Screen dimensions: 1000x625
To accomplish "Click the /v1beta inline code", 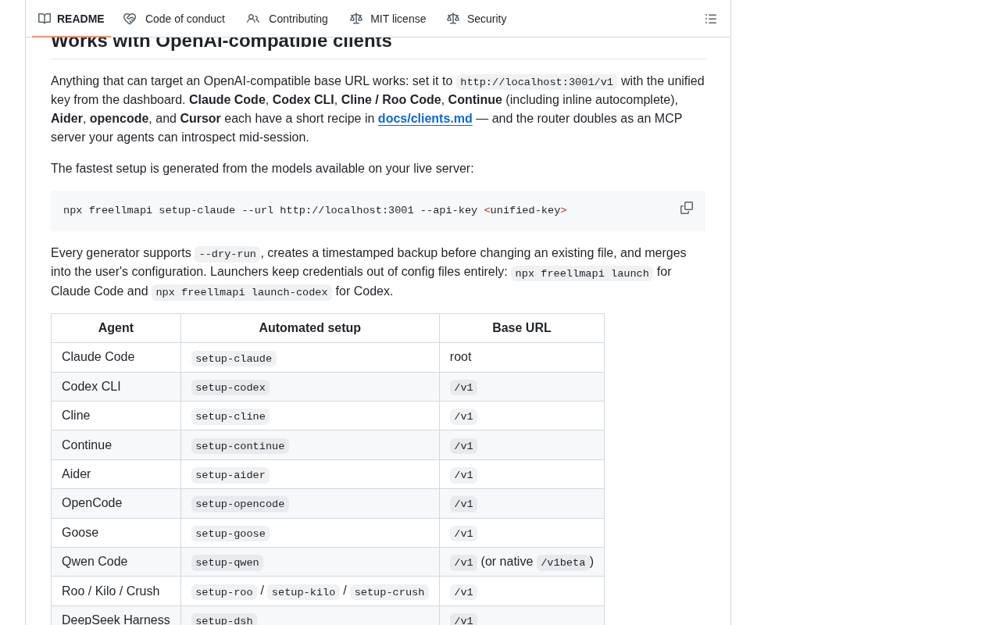I will 562,562.
